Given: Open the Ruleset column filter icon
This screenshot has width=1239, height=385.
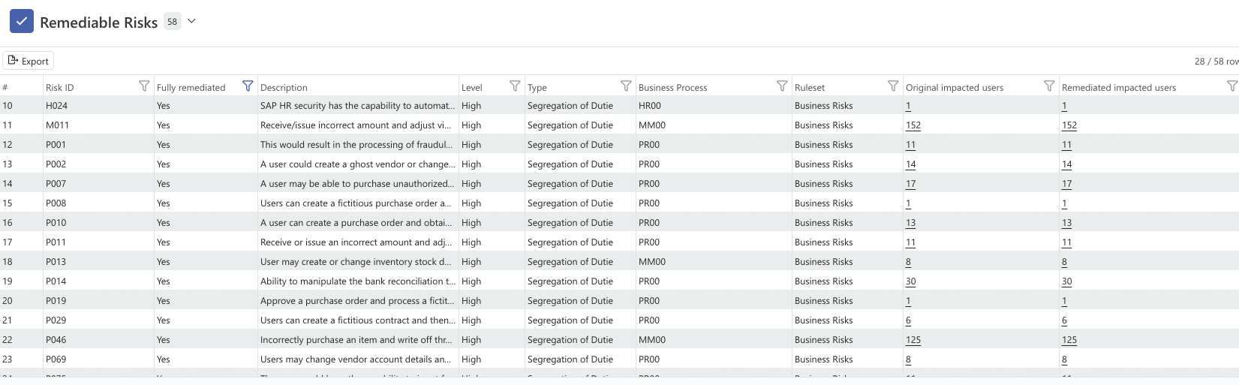Looking at the screenshot, I should coord(893,86).
